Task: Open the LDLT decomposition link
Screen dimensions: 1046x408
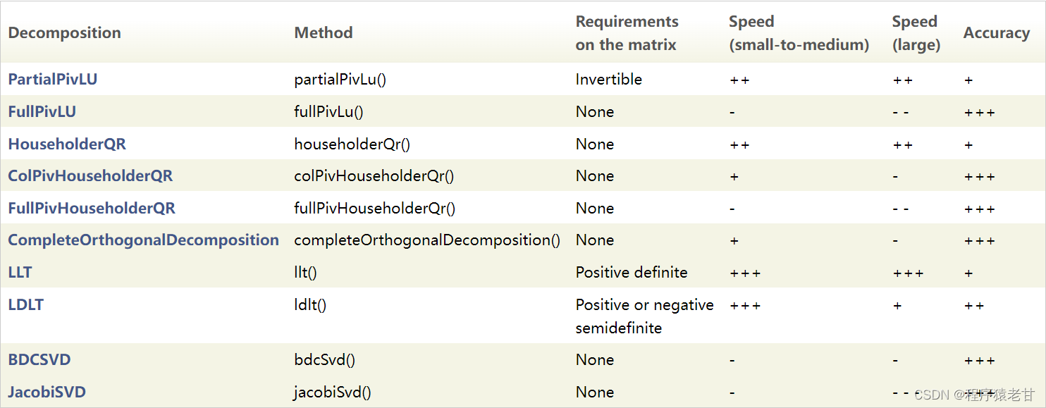Action: coord(25,304)
